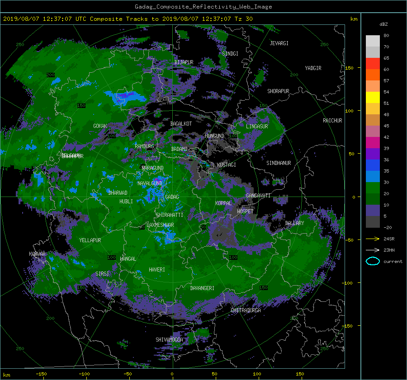Click the -20 value in dBZ legend
Viewport: 407px width, 380px height.
coord(388,227)
